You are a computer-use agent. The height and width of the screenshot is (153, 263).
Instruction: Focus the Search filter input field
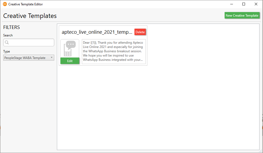click(x=29, y=42)
